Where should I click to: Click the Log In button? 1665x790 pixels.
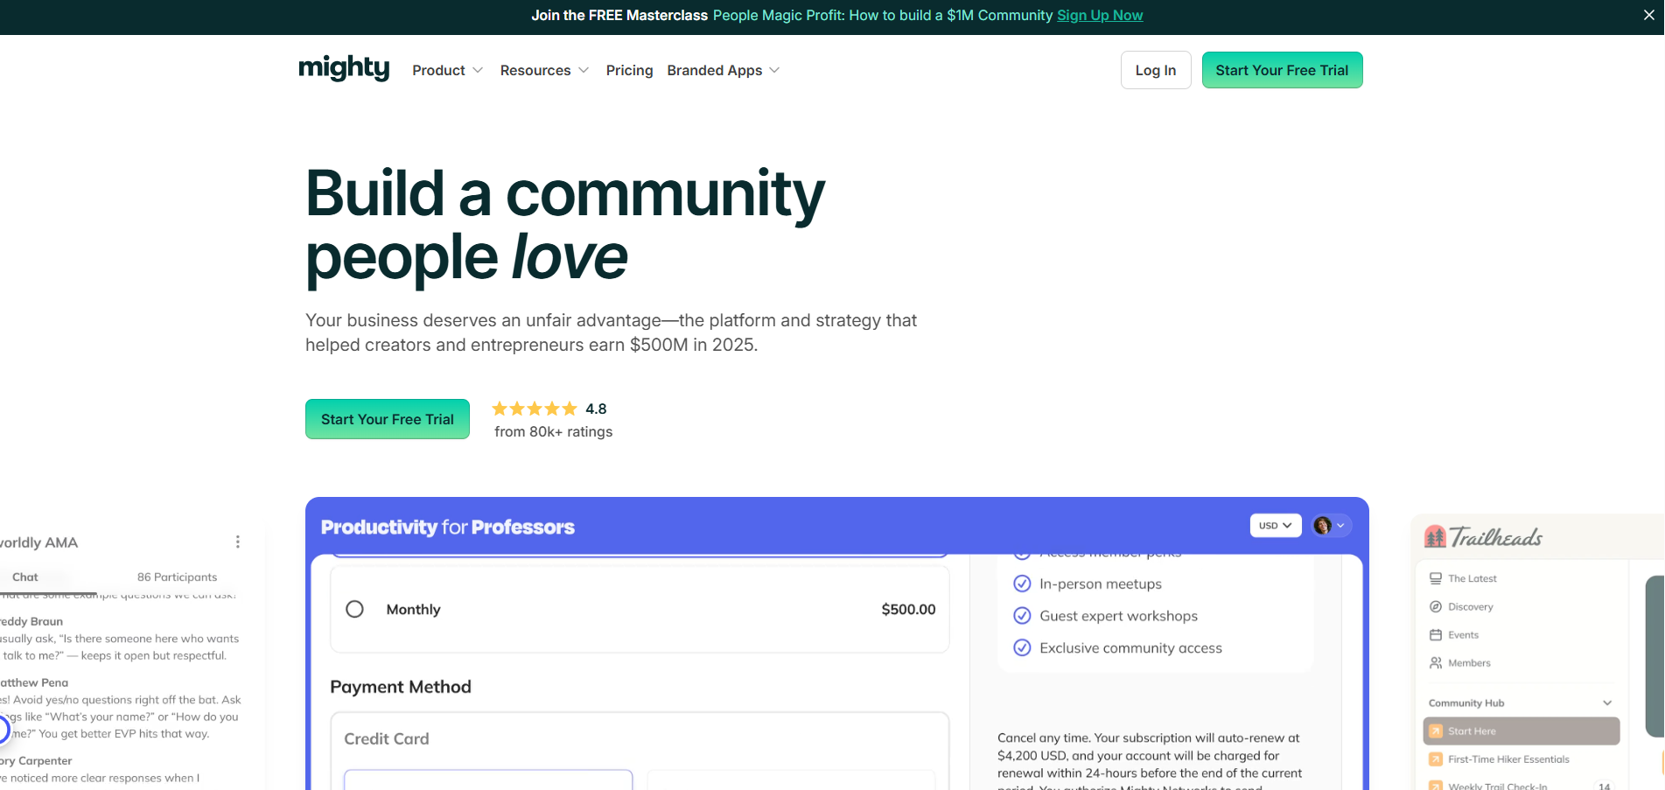(x=1156, y=70)
